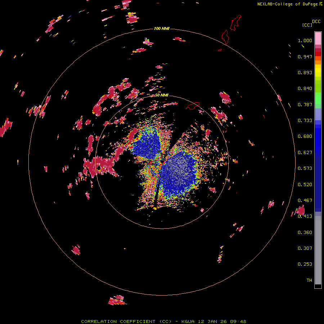Click the 0.787 value on the color scale
Screen dimensions: 324x324
tap(305, 104)
